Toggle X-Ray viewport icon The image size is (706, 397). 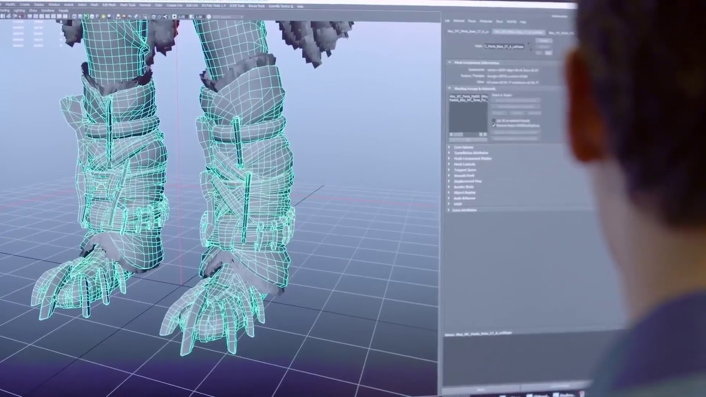coord(154,16)
